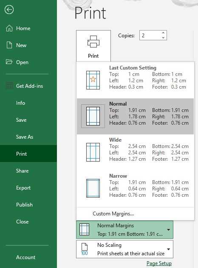Click the Copies: label
The image size is (198, 268).
click(x=126, y=36)
